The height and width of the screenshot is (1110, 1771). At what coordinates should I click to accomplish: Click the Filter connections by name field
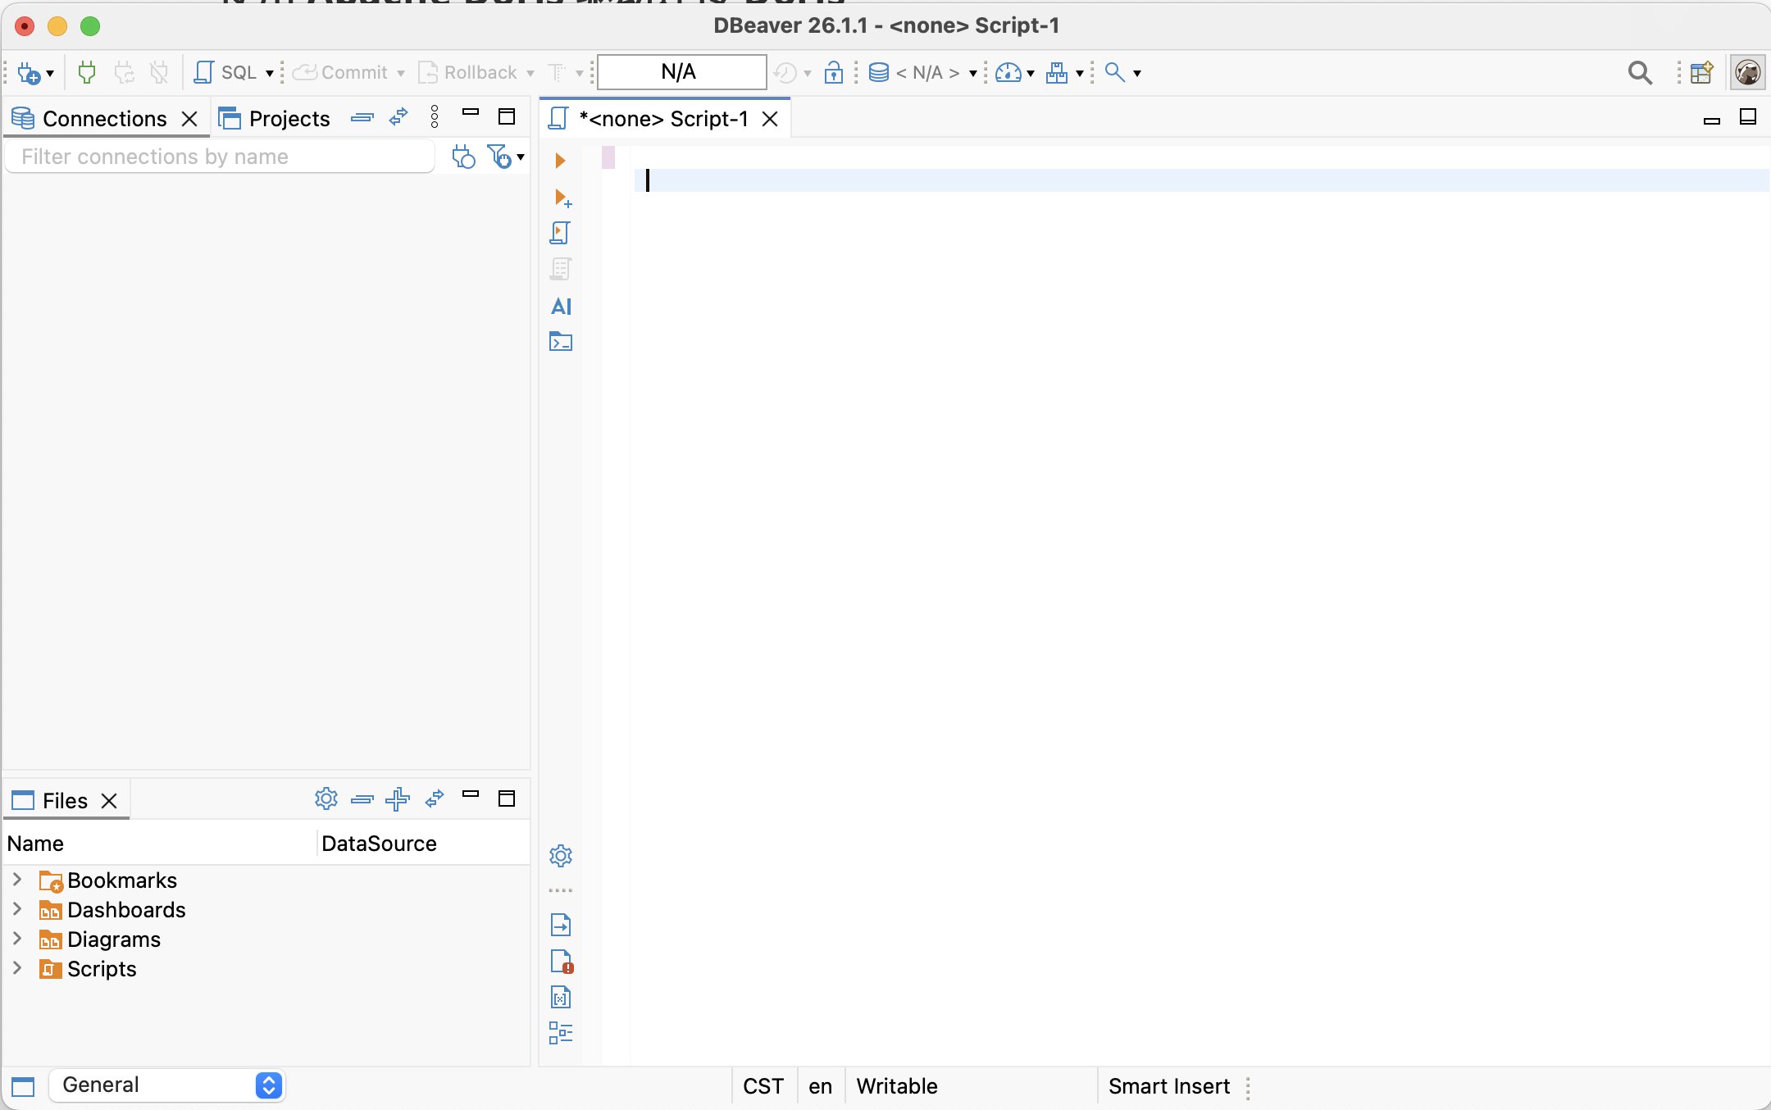[x=220, y=157]
